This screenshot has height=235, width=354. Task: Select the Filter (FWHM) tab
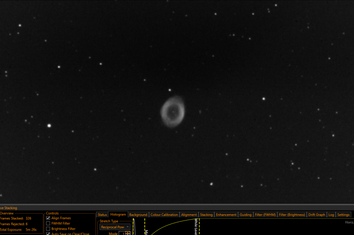point(265,215)
